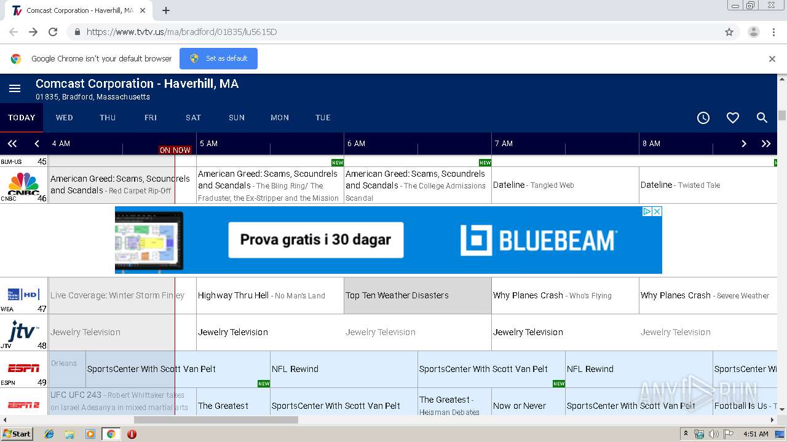Open Top Ten Weather Disasters listing

(x=417, y=295)
